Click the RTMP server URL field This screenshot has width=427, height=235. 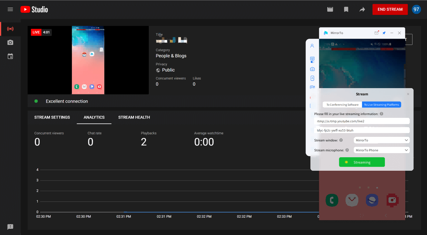click(362, 121)
